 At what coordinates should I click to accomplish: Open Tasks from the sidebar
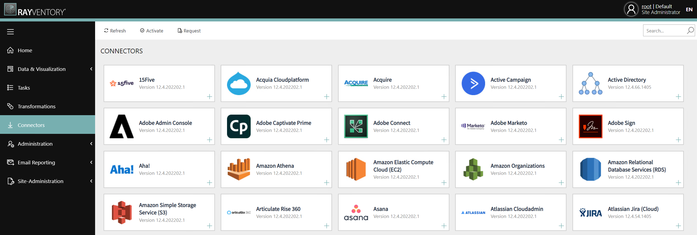click(x=48, y=88)
